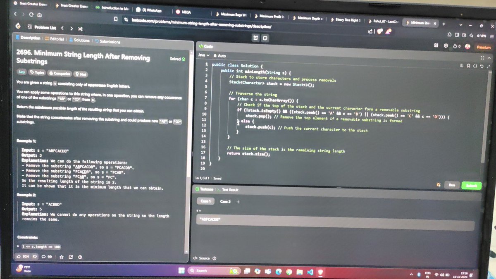
Task: Open the Topics tag
Action: coord(37,72)
